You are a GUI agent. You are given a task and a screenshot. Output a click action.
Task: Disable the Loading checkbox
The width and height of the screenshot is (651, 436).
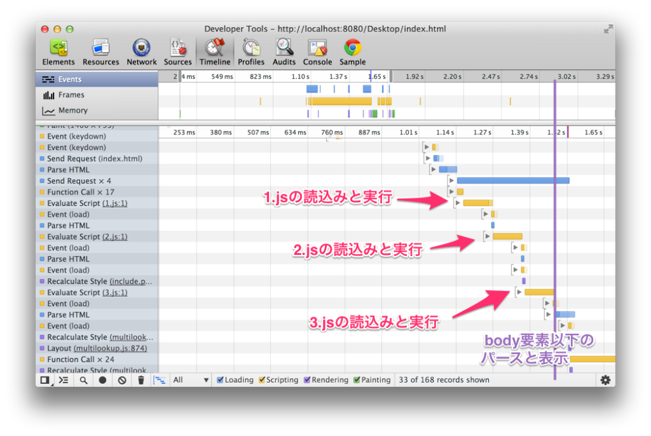coord(221,379)
